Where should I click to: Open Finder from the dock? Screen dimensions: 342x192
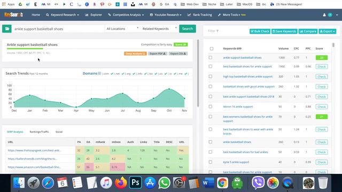click(19, 182)
